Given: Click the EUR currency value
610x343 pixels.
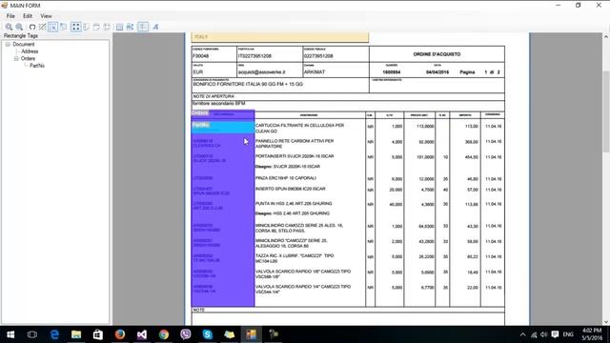Looking at the screenshot, I should (198, 72).
